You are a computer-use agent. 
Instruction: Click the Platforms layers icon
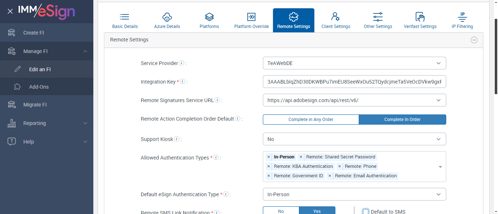(x=209, y=17)
